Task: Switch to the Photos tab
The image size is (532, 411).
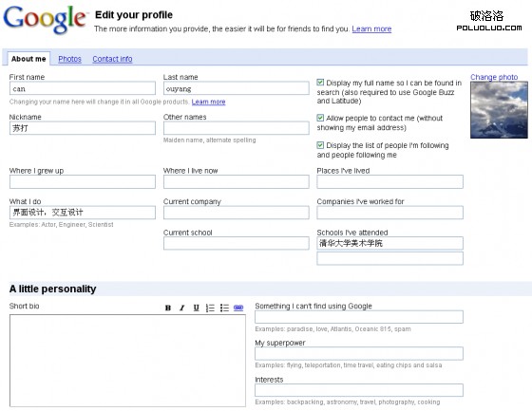Action: click(69, 59)
